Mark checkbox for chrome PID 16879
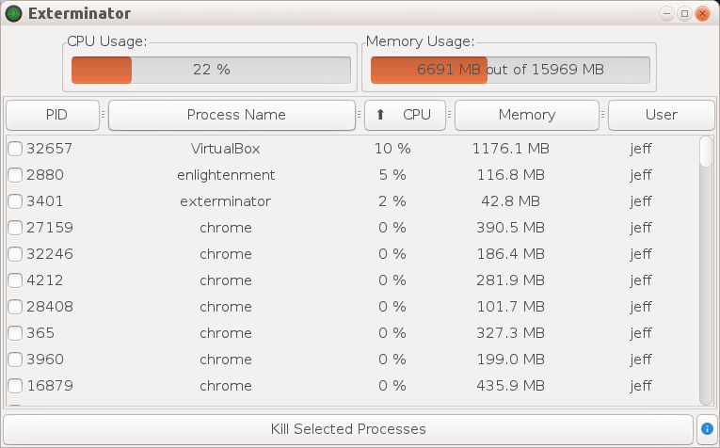This screenshot has width=720, height=448. (15, 386)
